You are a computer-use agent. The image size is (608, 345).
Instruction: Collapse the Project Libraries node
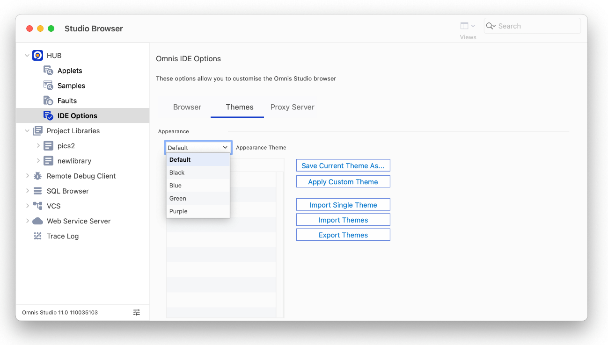[x=27, y=131]
